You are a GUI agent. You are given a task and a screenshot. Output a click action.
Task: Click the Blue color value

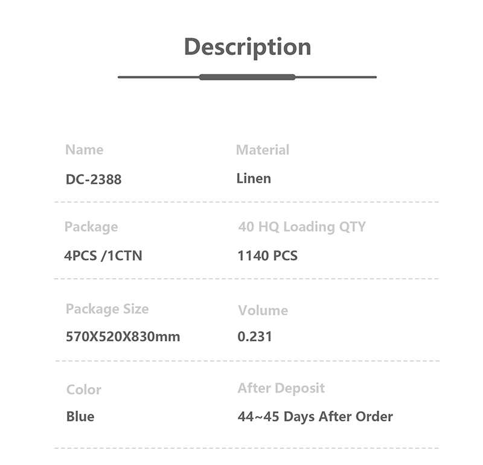80,417
